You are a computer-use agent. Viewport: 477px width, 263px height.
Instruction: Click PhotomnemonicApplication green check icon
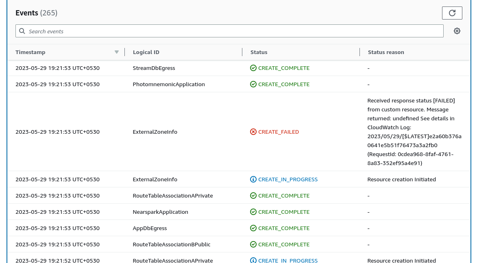[x=253, y=84]
